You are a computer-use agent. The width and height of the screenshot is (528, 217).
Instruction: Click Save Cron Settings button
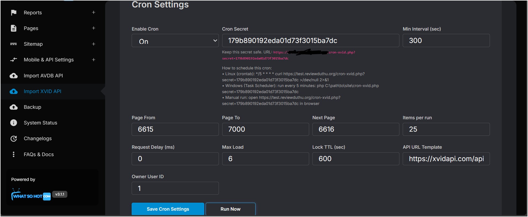click(x=168, y=209)
